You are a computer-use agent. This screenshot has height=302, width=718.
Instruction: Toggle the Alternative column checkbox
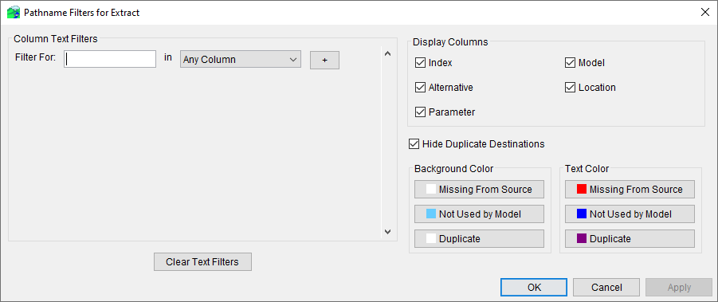(420, 88)
